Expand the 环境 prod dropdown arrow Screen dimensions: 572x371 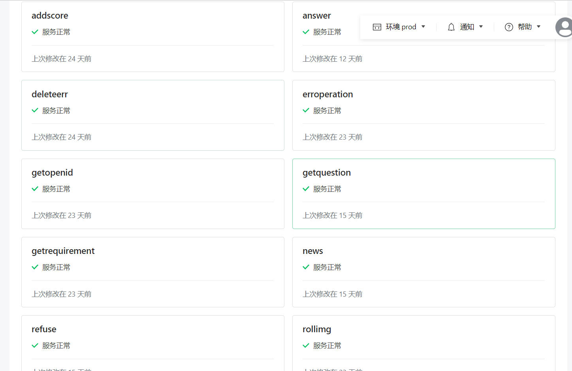[423, 27]
